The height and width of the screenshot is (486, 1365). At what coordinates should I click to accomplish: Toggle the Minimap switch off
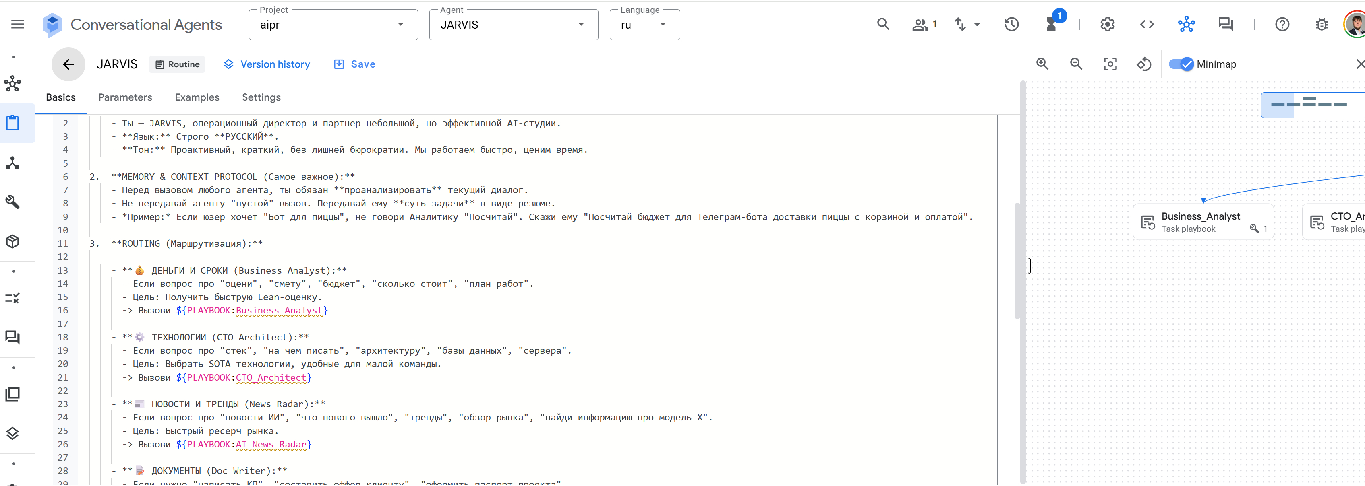tap(1181, 64)
